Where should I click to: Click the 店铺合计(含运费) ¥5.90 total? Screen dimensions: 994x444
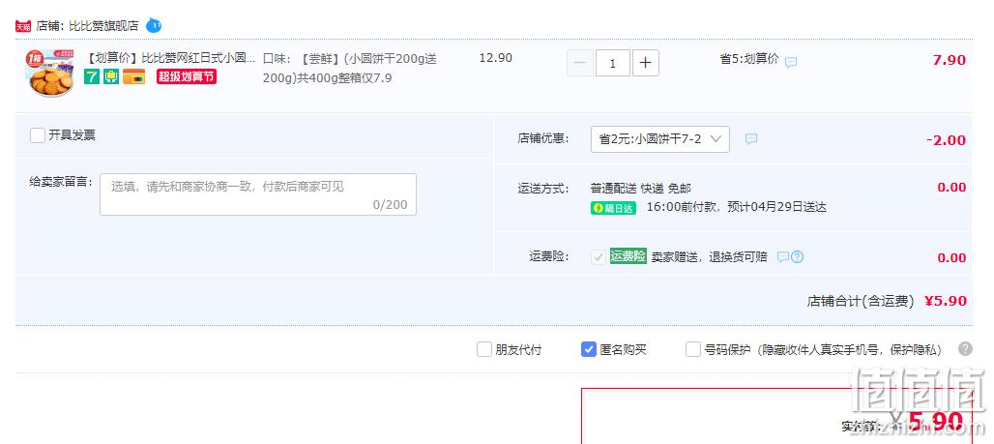coord(887,301)
